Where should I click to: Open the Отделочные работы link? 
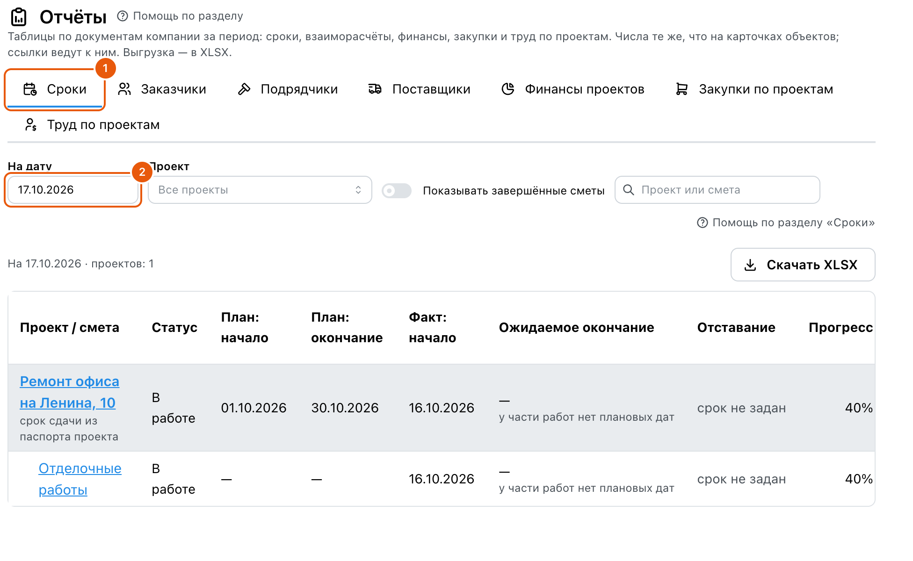(80, 479)
